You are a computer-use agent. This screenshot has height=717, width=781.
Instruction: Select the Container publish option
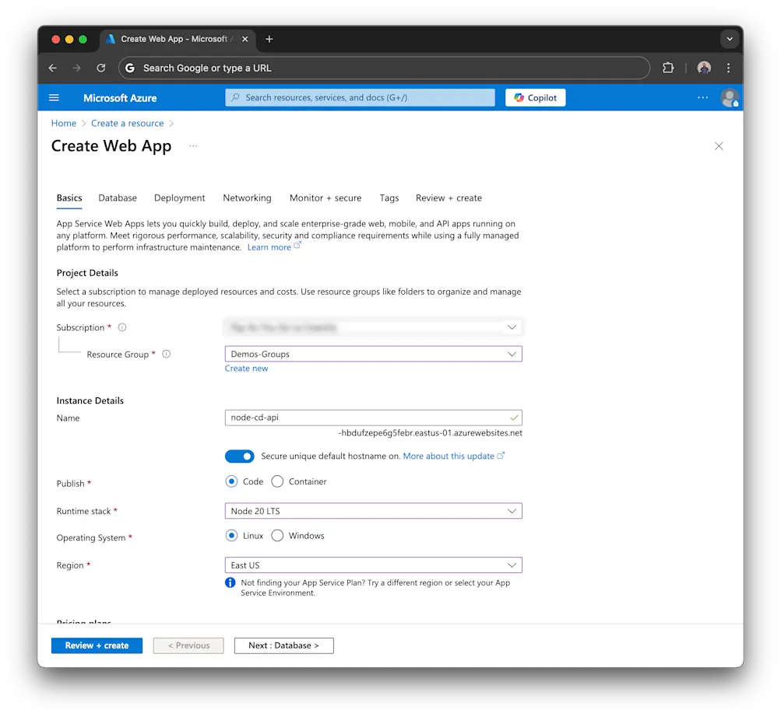click(277, 481)
